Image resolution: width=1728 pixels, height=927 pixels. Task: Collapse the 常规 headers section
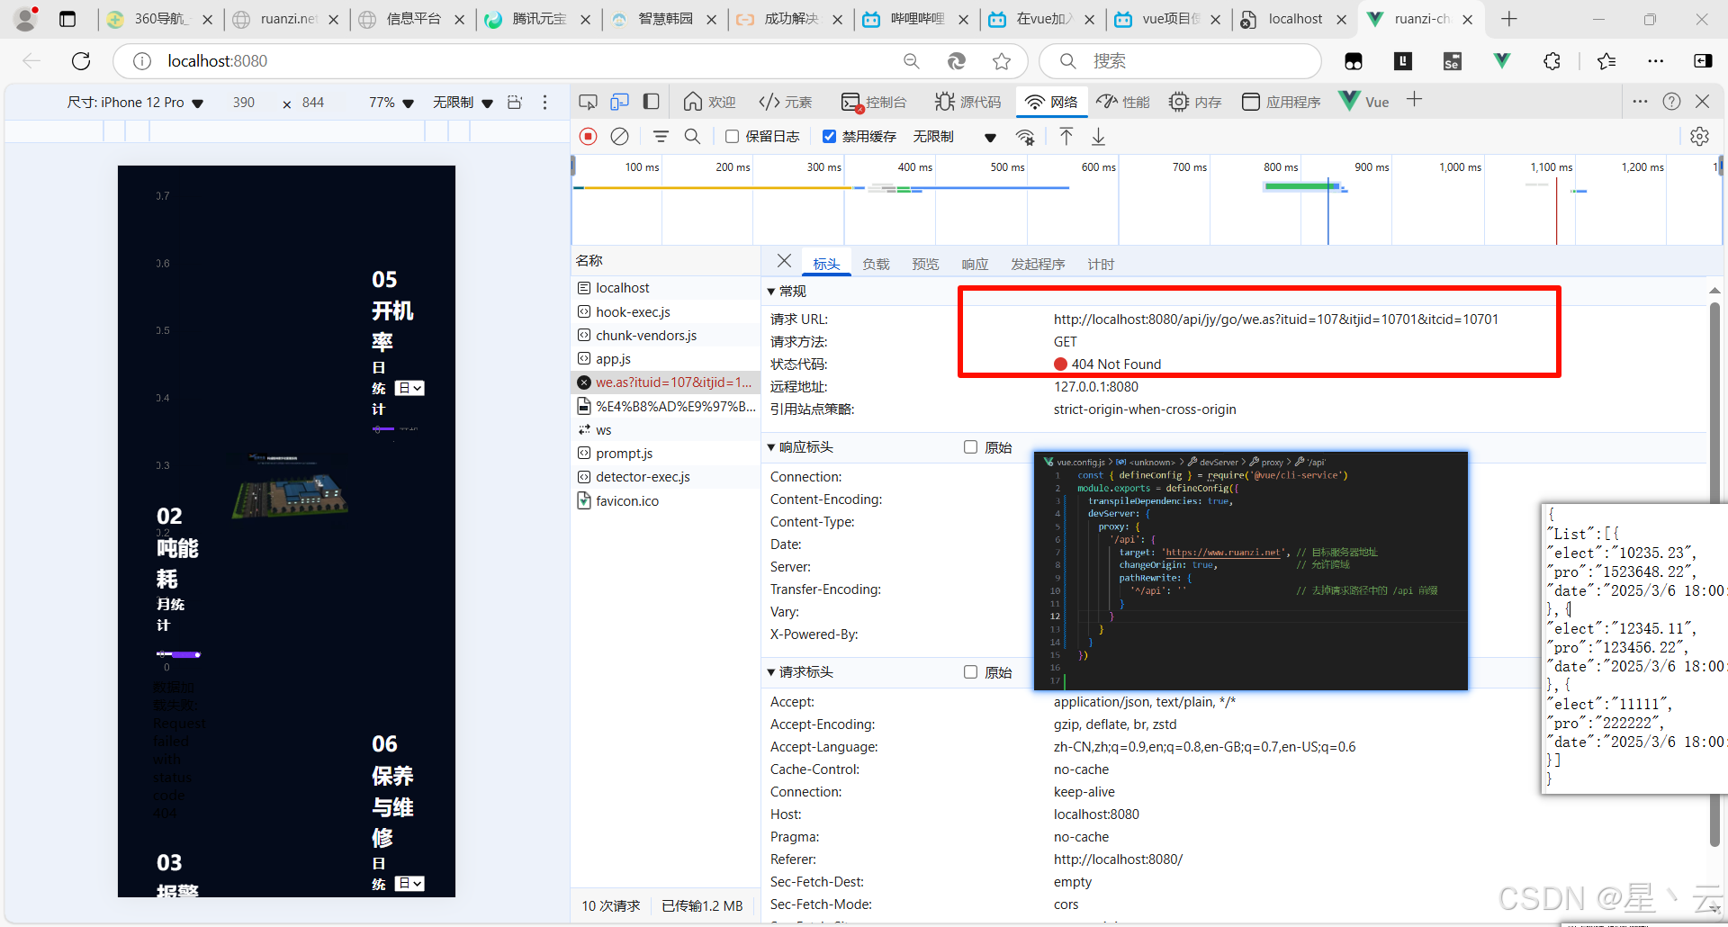tap(772, 291)
